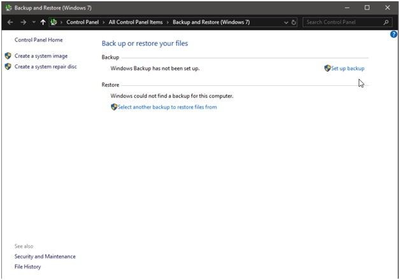The height and width of the screenshot is (280, 400).
Task: Click the forward navigation arrow
Action: (x=23, y=22)
